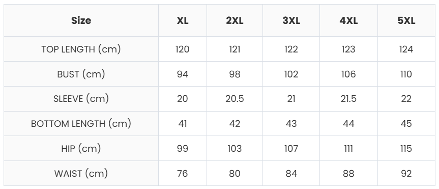The height and width of the screenshot is (189, 439).
Task: Select the 4XL column header
Action: [x=348, y=20]
